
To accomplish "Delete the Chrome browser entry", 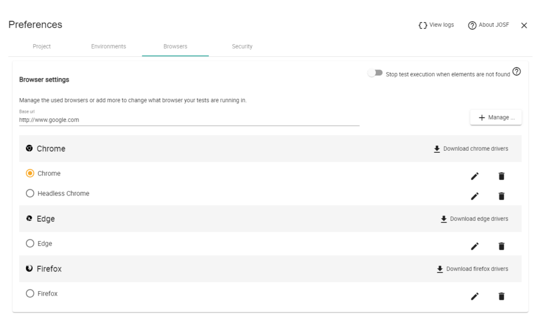I will (501, 176).
